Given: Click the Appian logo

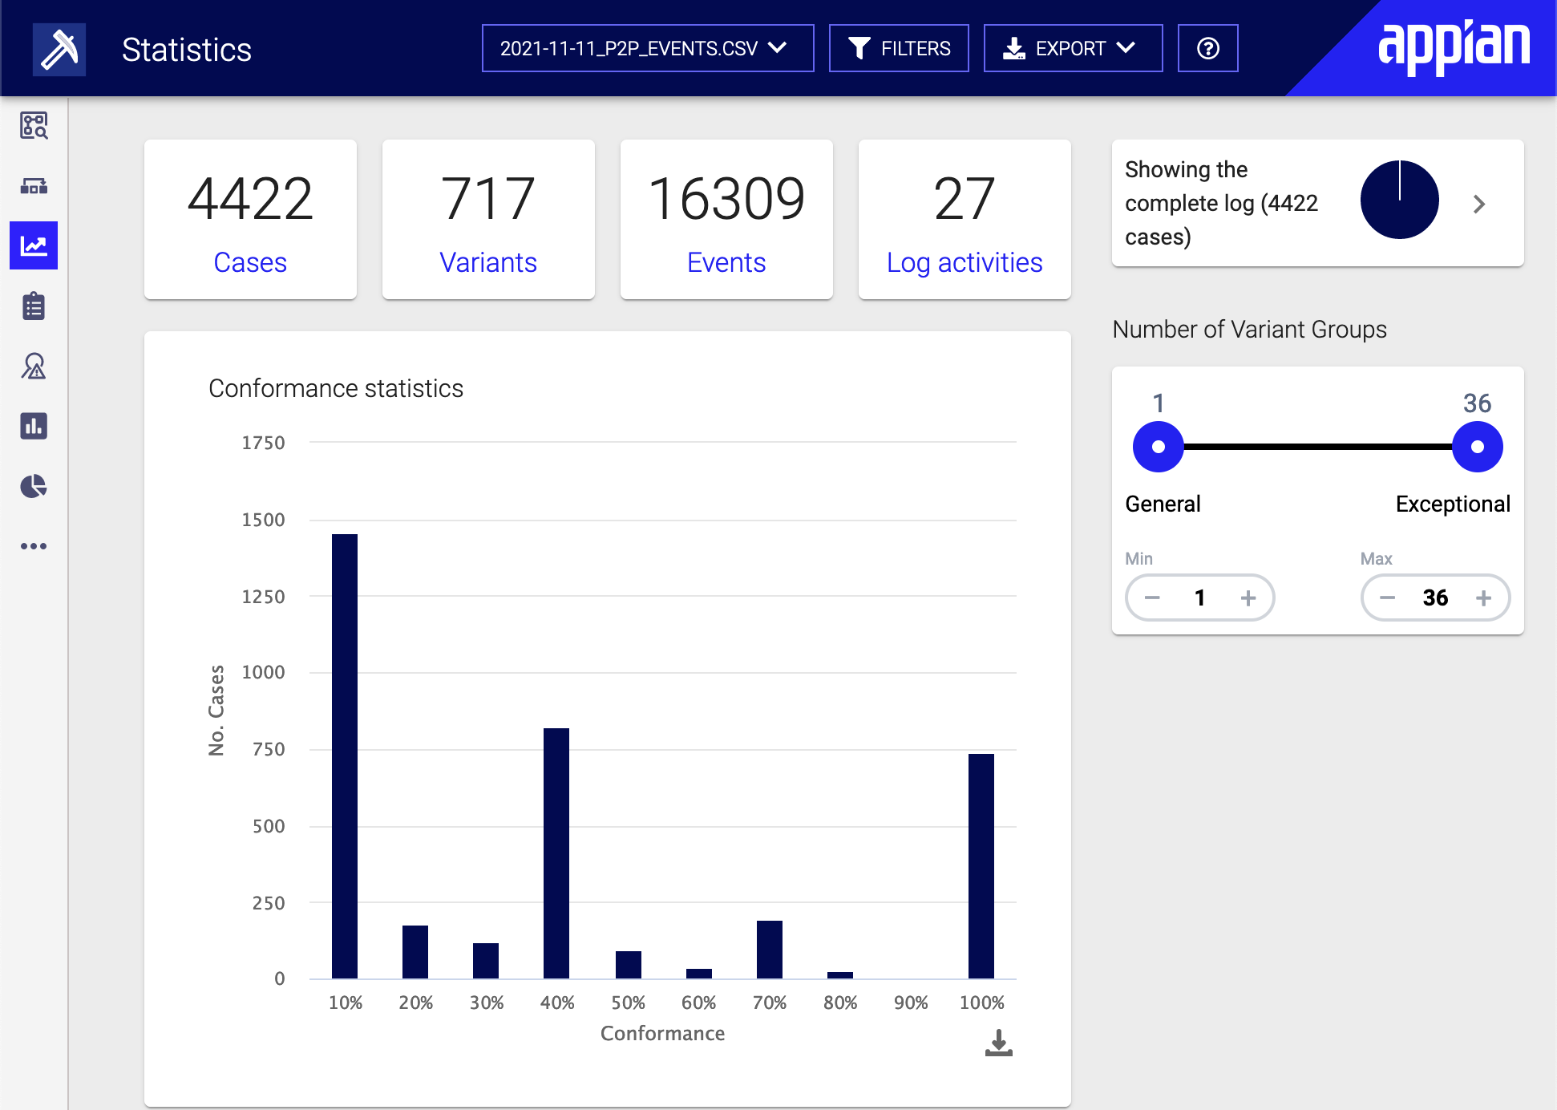Looking at the screenshot, I should (1453, 47).
